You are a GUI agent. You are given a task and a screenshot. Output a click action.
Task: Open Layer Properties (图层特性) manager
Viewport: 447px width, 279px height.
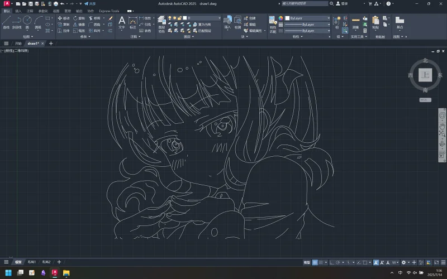tap(161, 24)
